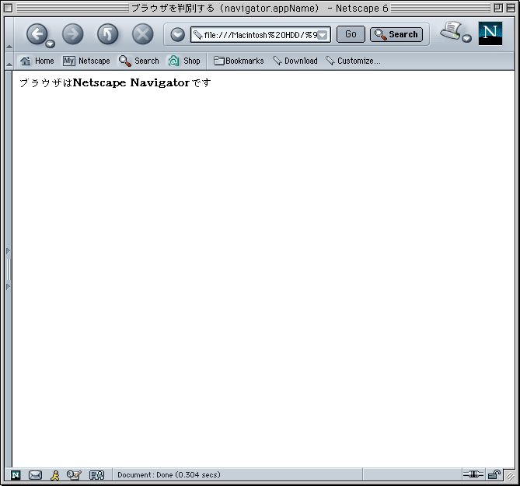
Task: Click the Forward navigation button
Action: pyautogui.click(x=73, y=34)
